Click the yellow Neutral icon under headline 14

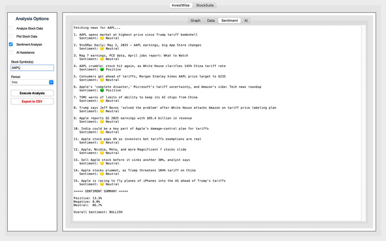(102, 174)
